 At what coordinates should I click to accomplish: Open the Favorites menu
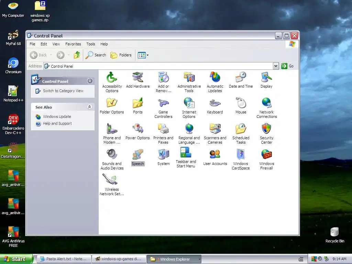(x=73, y=44)
